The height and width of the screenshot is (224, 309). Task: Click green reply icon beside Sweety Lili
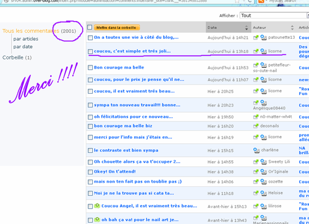coord(256,162)
